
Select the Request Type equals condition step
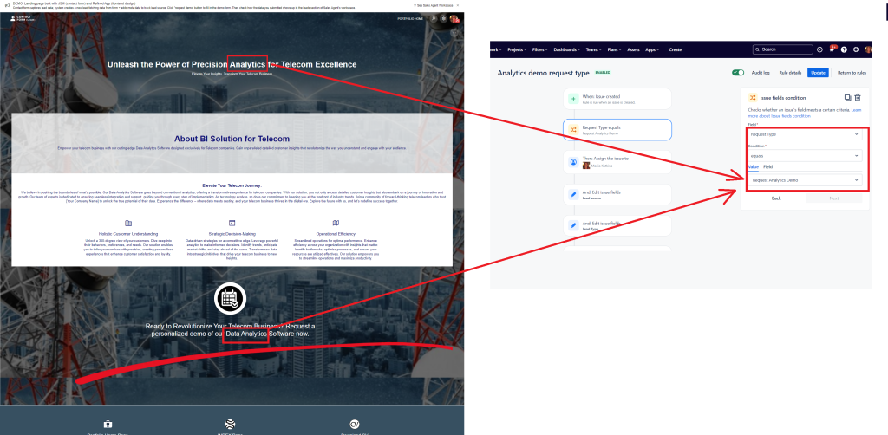point(617,129)
